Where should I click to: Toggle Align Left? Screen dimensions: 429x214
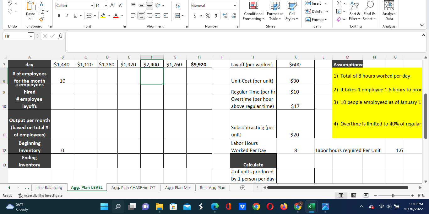point(133,16)
